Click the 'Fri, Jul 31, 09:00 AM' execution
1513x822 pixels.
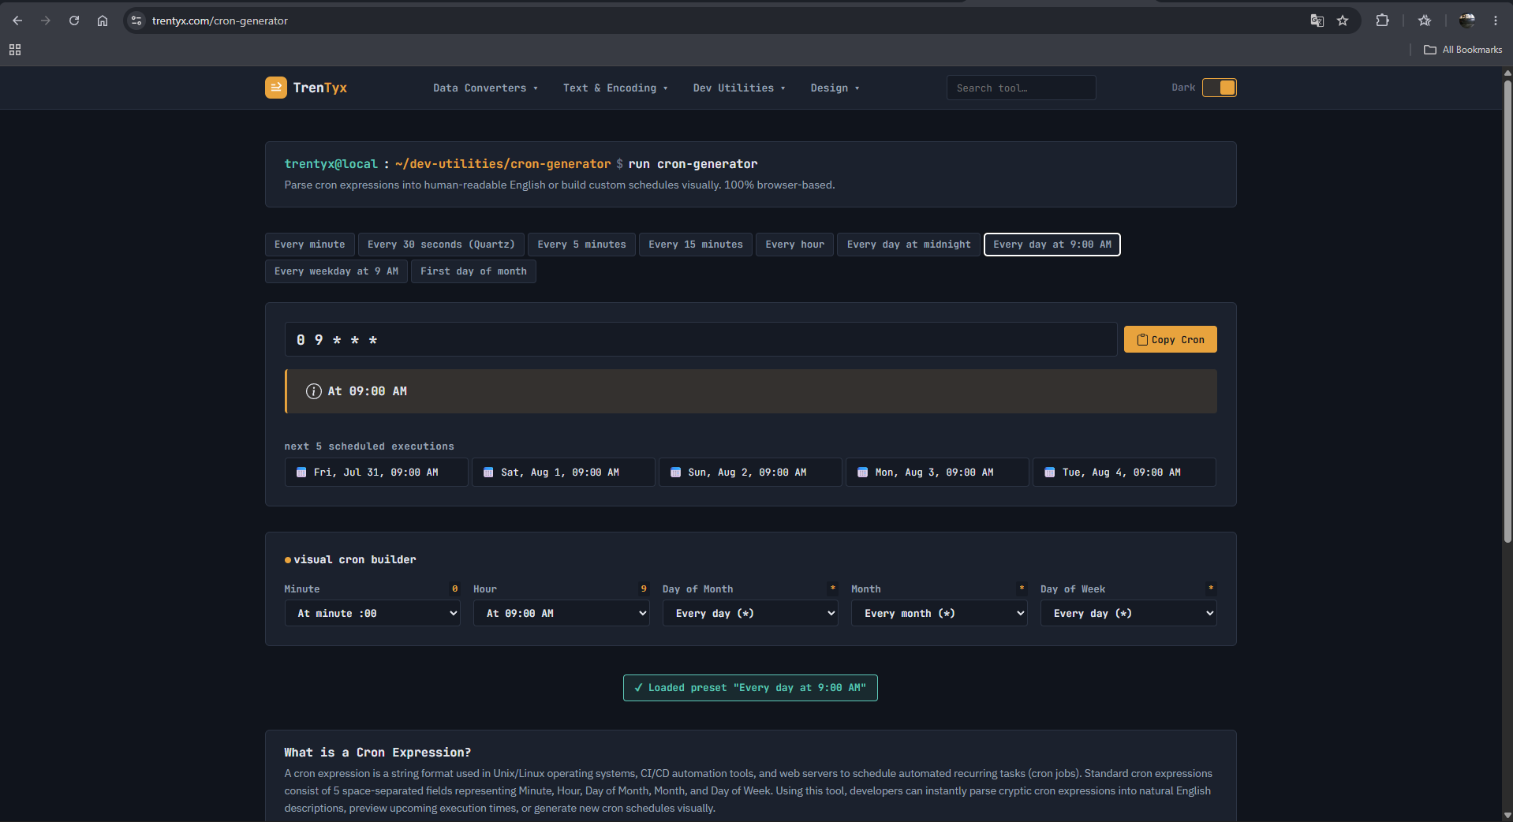click(x=375, y=473)
